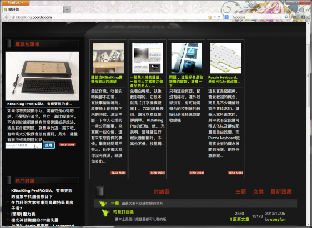Open hot topic 極光神話鍵盤的ctrl鍵失靈
Viewport: 312px width, 228px height.
pyautogui.click(x=35, y=220)
